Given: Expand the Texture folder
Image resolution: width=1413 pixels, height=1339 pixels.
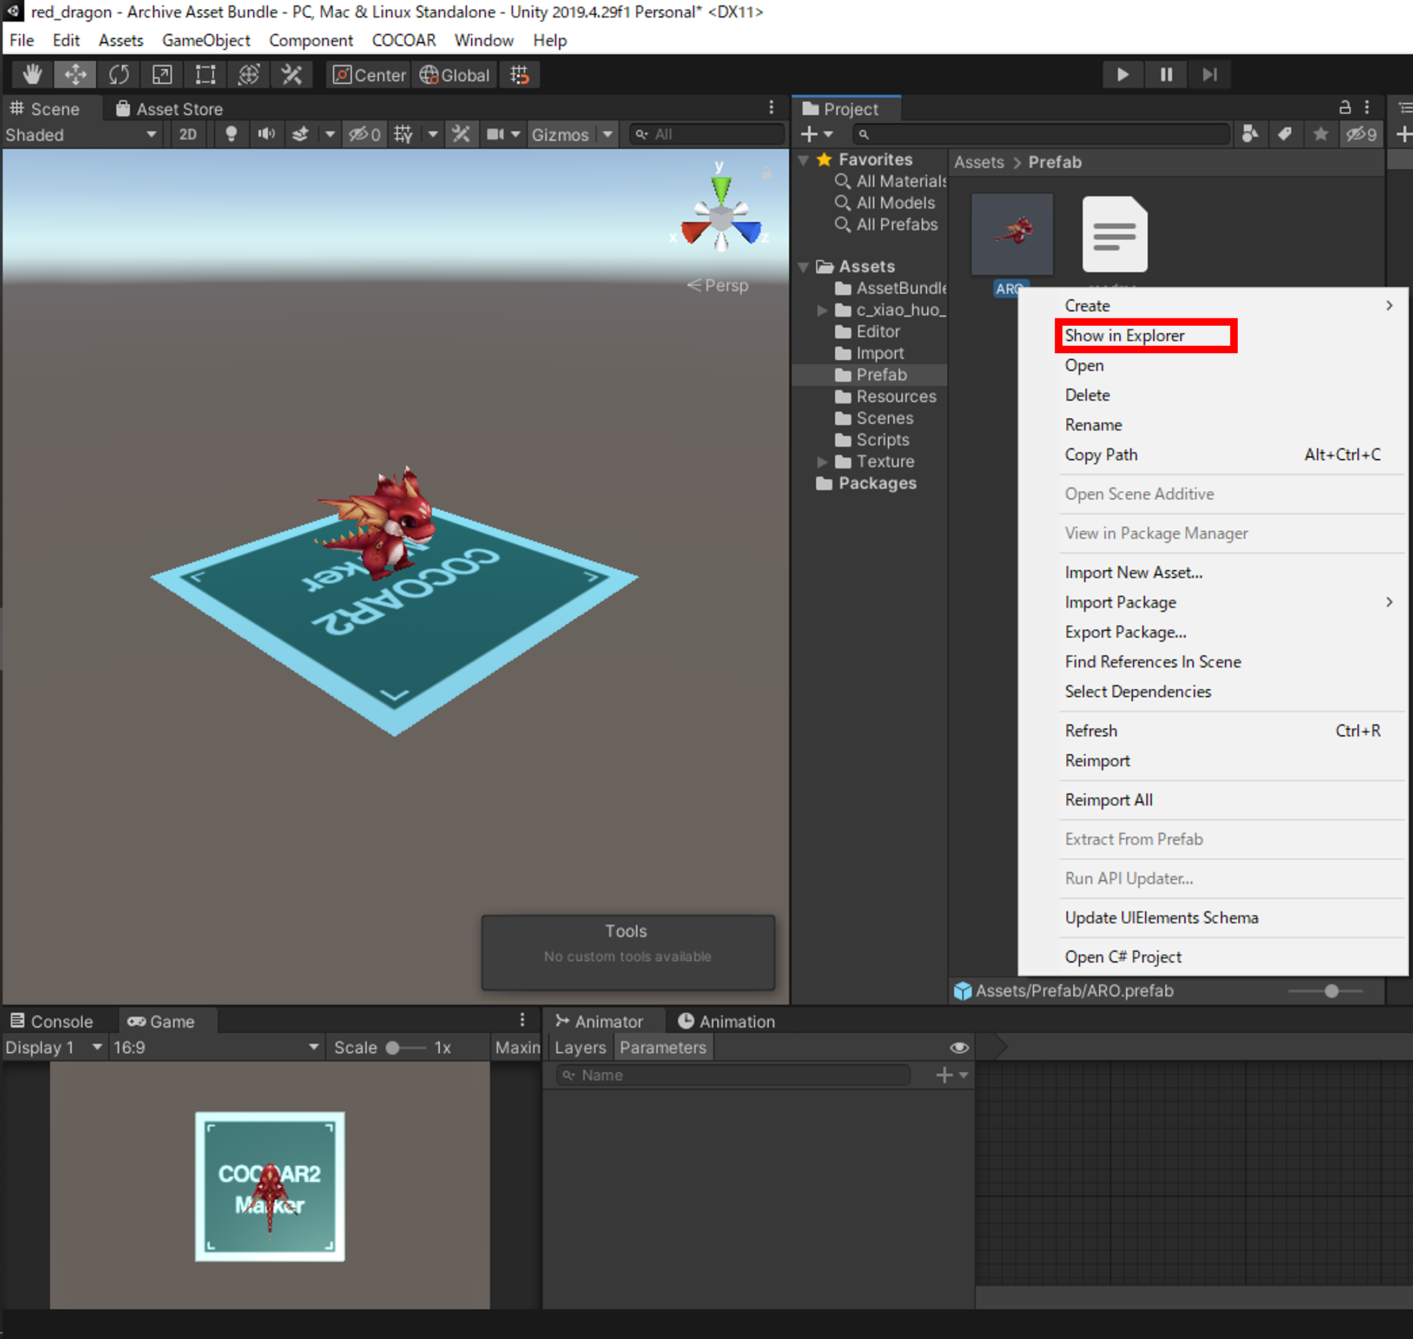Looking at the screenshot, I should pos(822,462).
